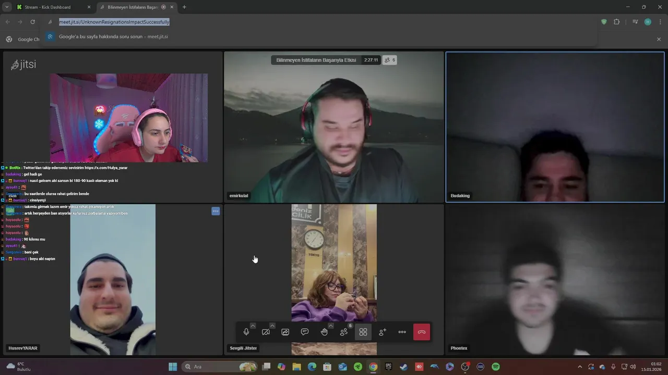Open media controls icon in Chrome toolbar
This screenshot has height=375, width=668.
pos(635,22)
